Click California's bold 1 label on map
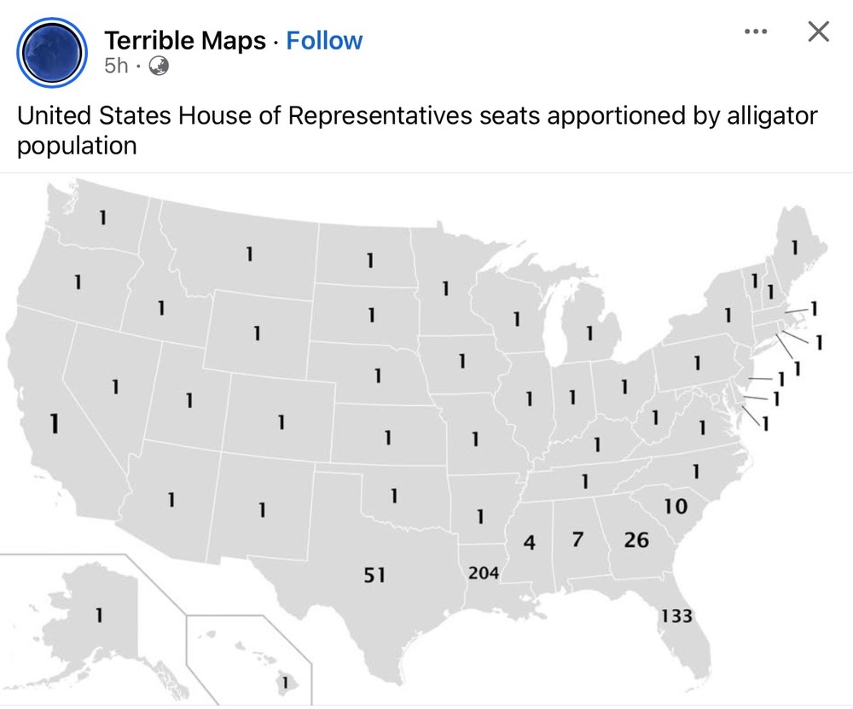 [x=55, y=423]
